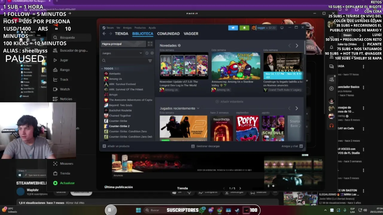
Task: Expand the vagger account dropdown
Action: pos(264,28)
